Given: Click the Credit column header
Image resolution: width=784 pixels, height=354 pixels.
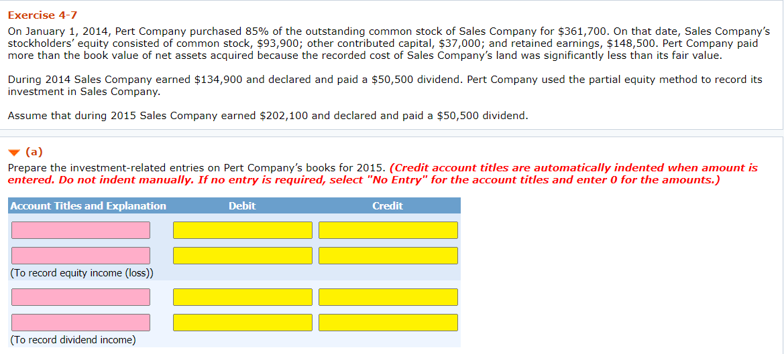Looking at the screenshot, I should coord(388,206).
